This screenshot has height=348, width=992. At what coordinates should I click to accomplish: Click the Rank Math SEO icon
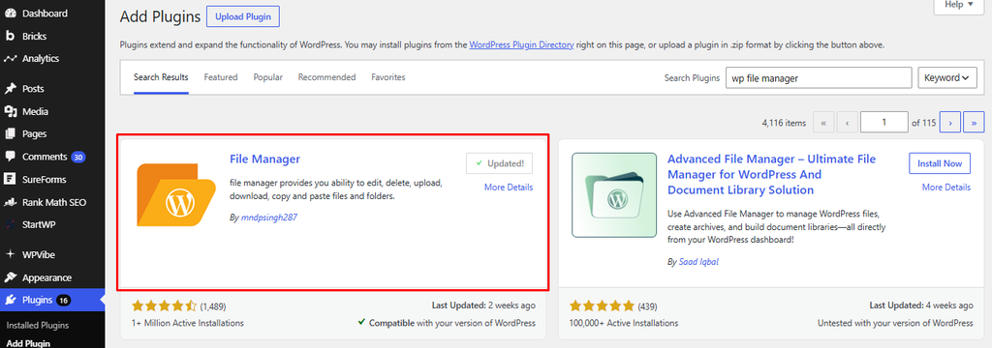pyautogui.click(x=10, y=203)
